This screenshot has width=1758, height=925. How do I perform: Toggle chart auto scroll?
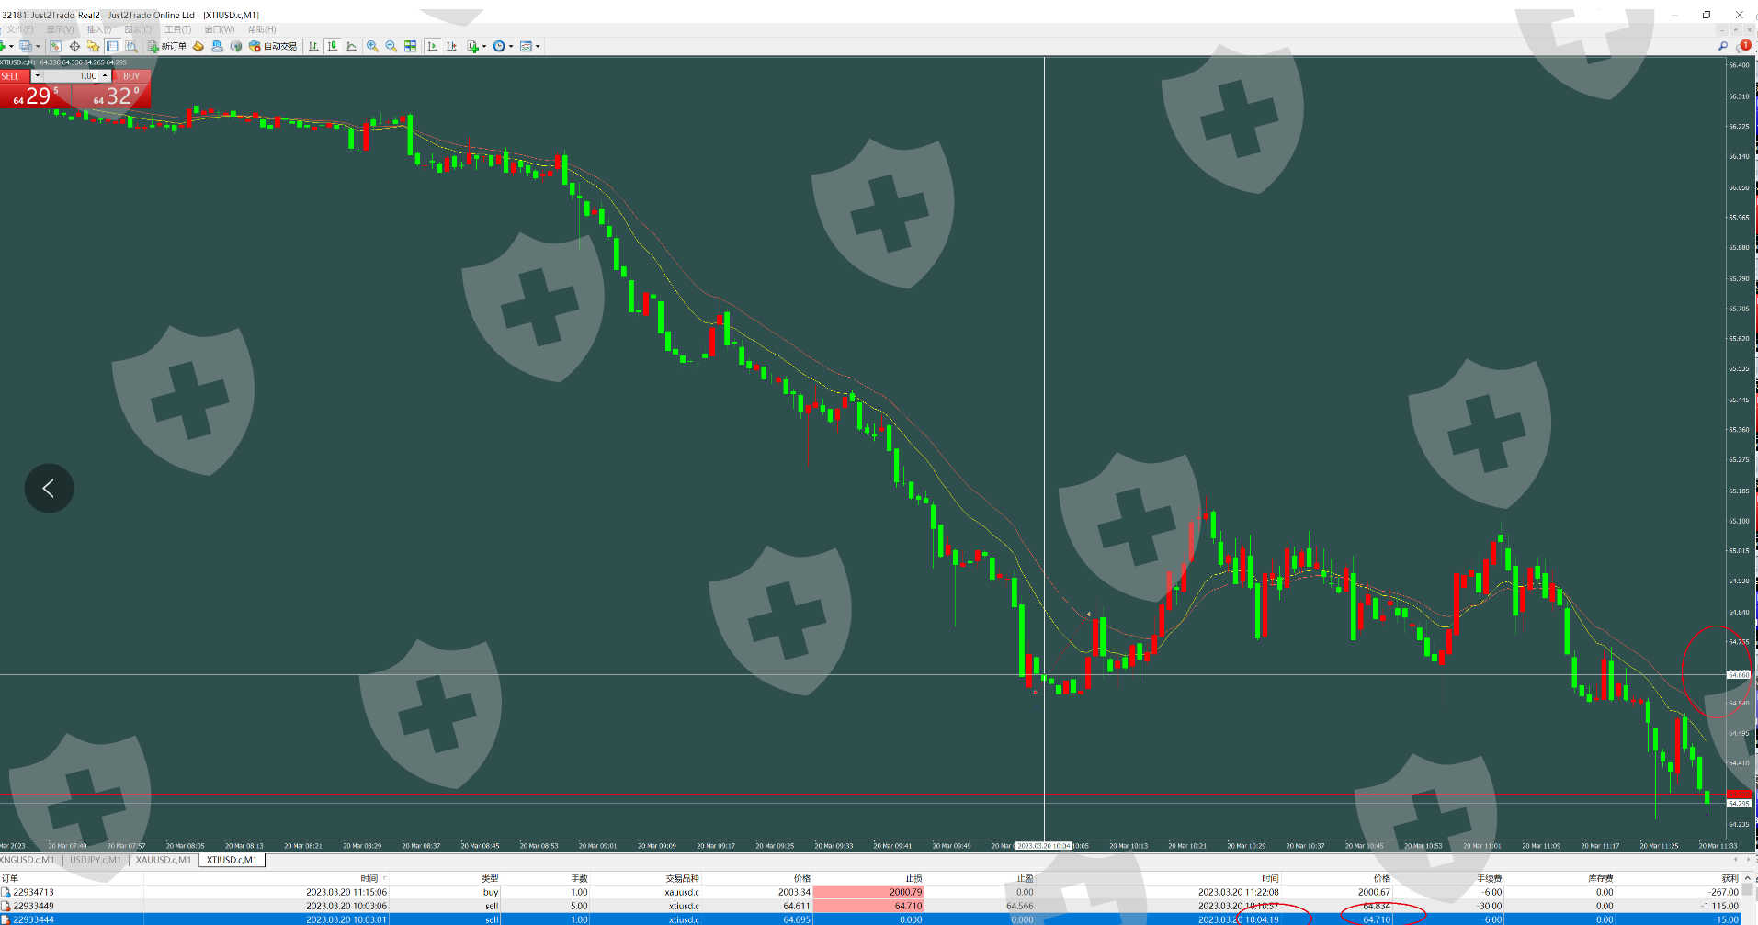click(x=432, y=46)
